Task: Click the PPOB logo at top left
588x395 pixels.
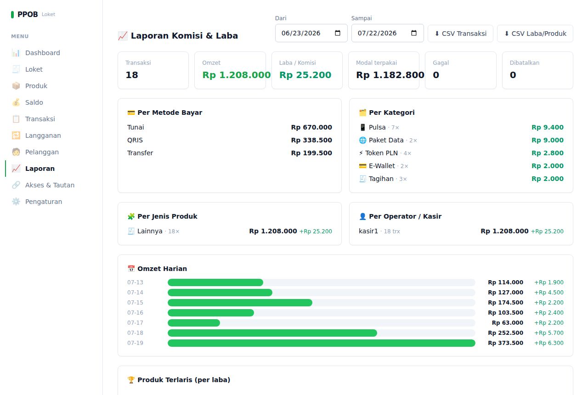Action: click(x=25, y=14)
